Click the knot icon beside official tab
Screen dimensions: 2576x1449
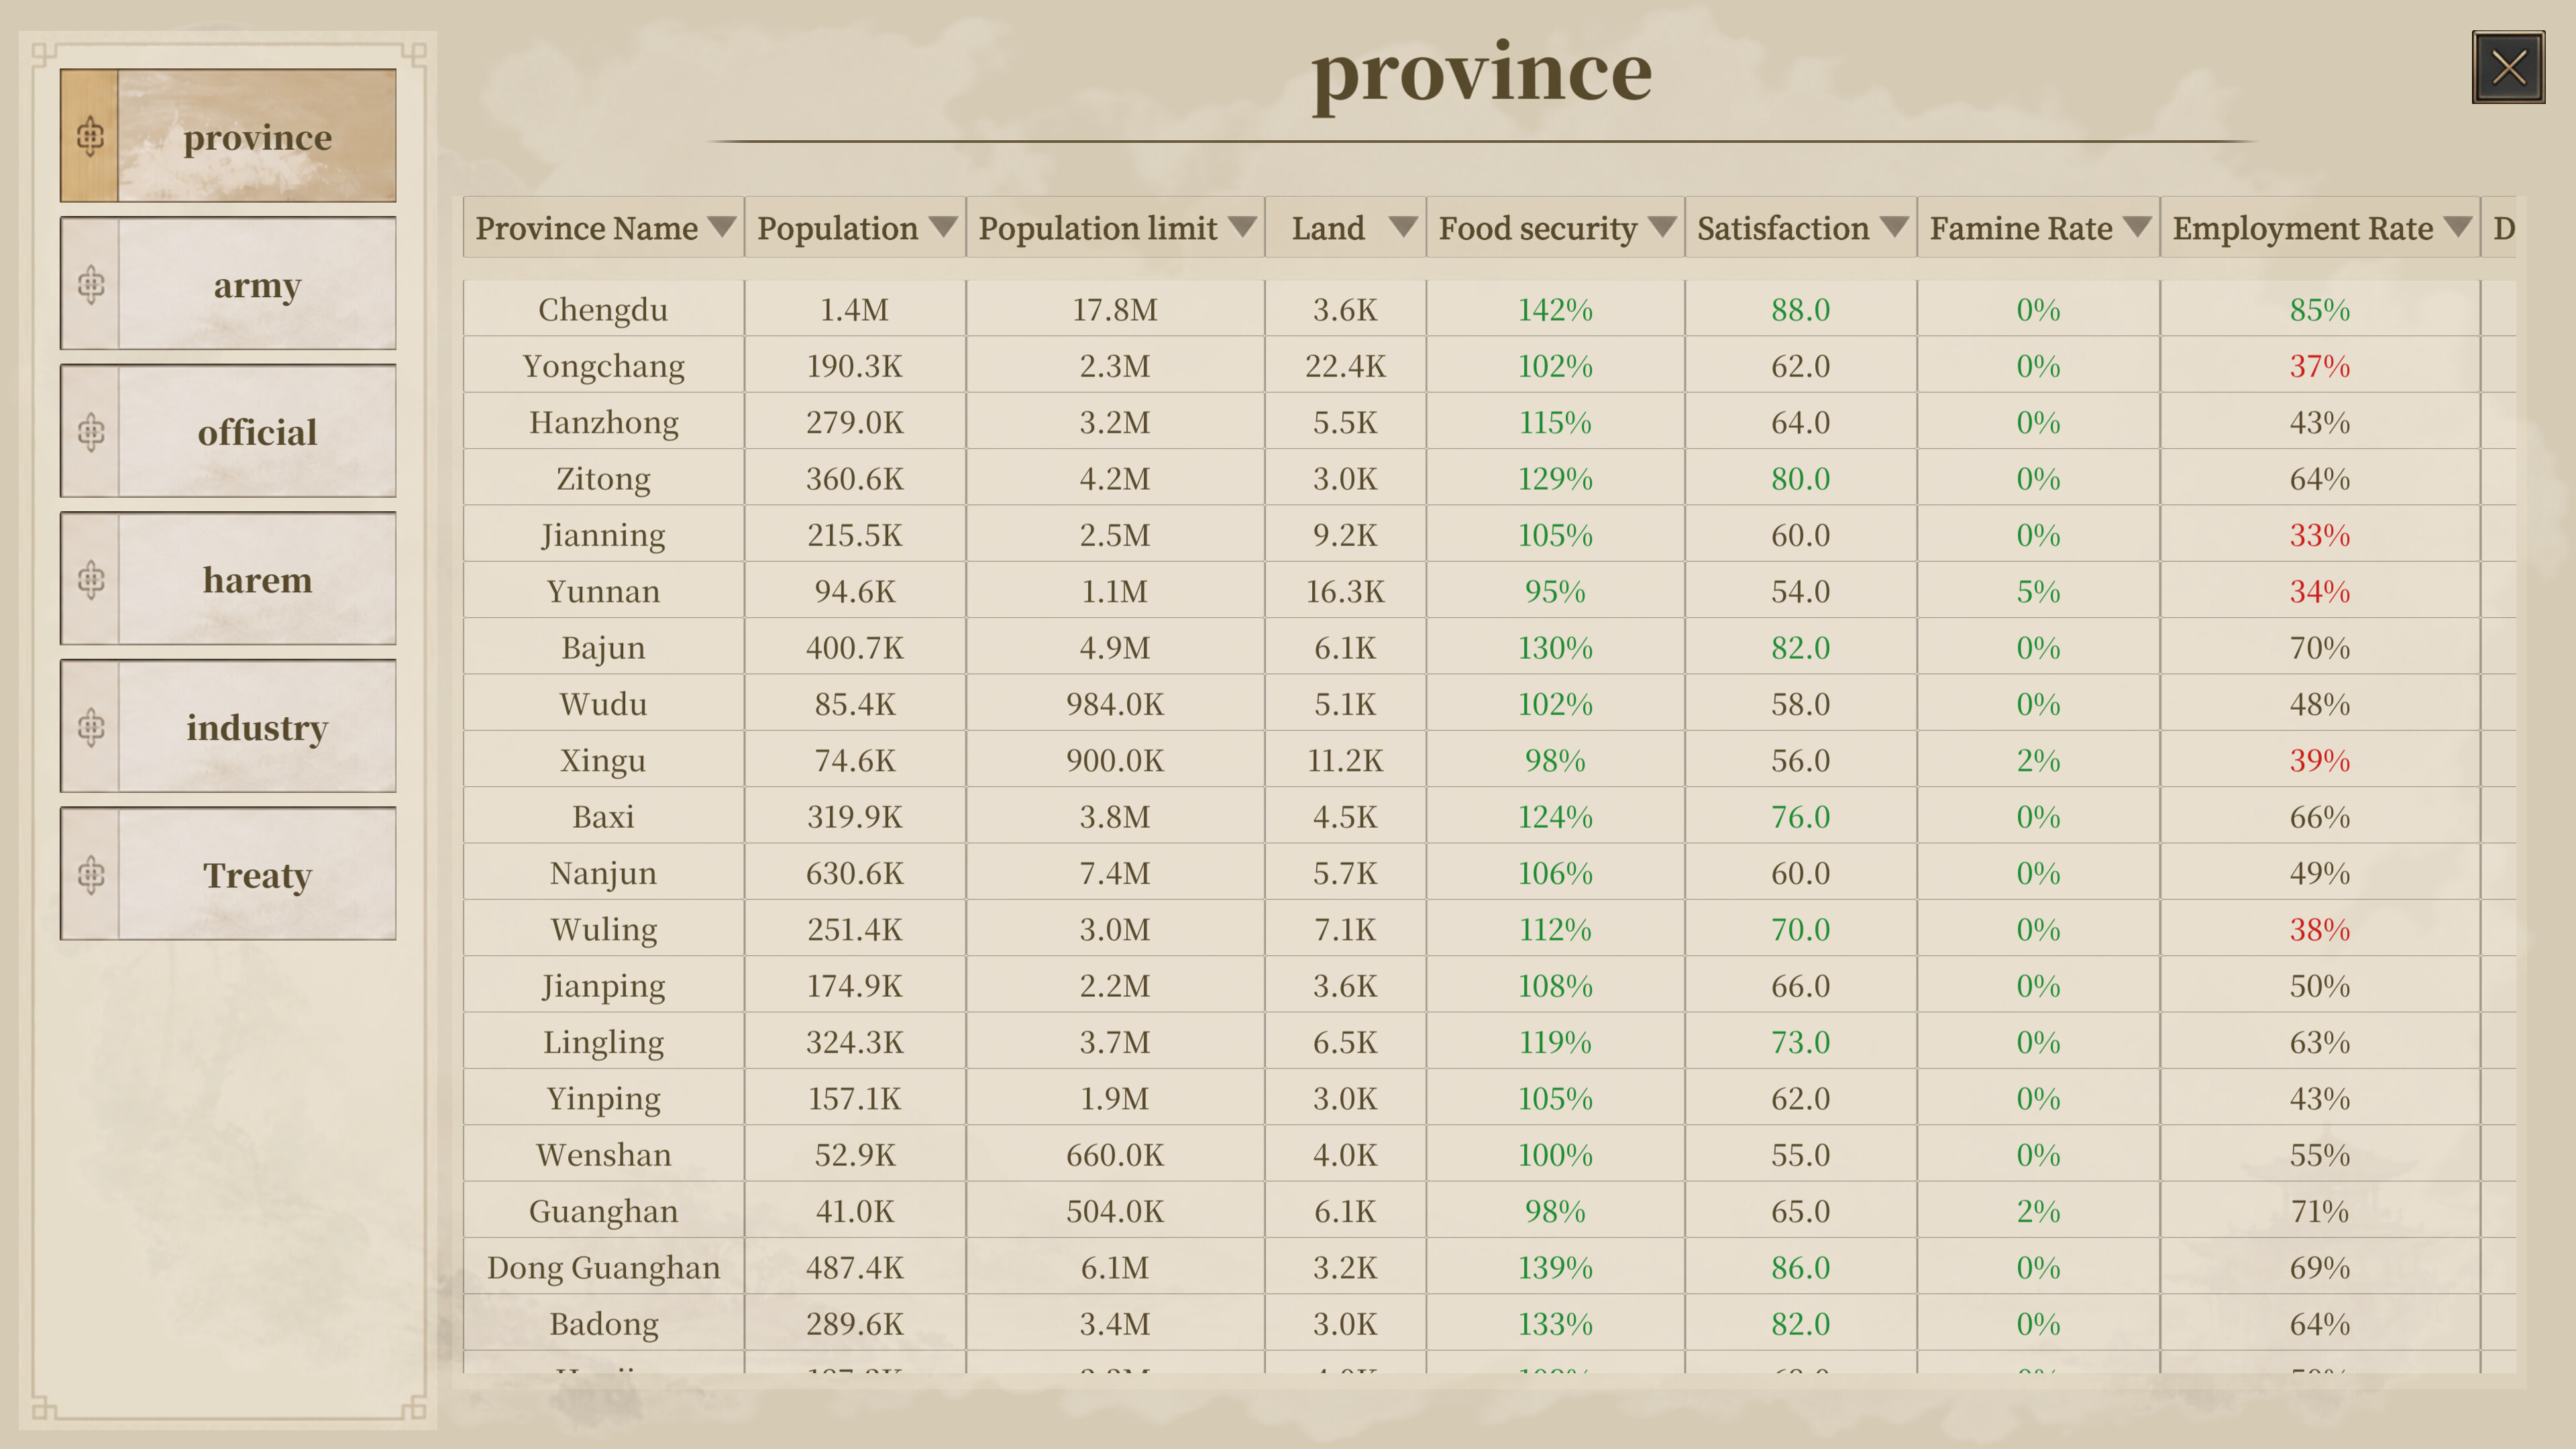point(90,432)
